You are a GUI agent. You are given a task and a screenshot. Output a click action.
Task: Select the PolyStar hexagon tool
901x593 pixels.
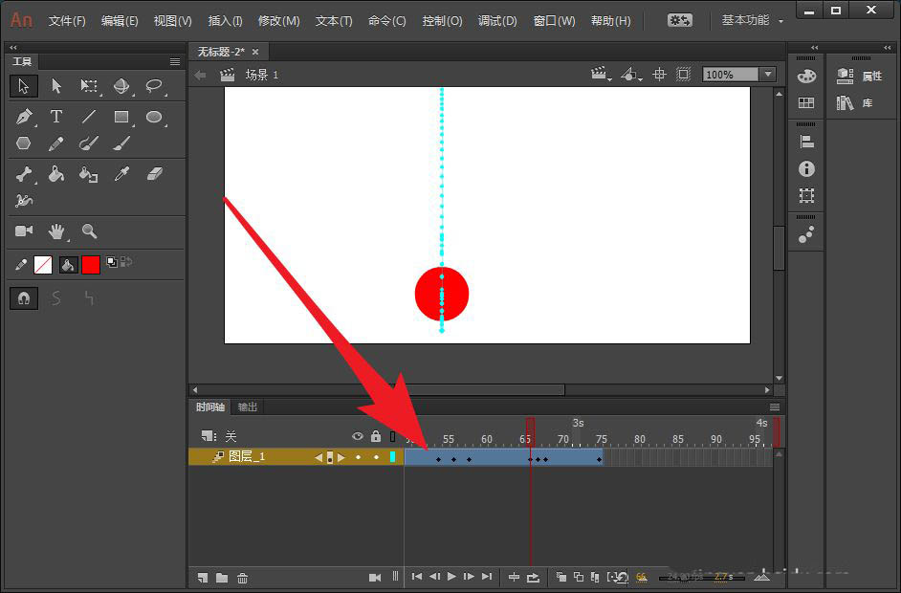pos(24,143)
